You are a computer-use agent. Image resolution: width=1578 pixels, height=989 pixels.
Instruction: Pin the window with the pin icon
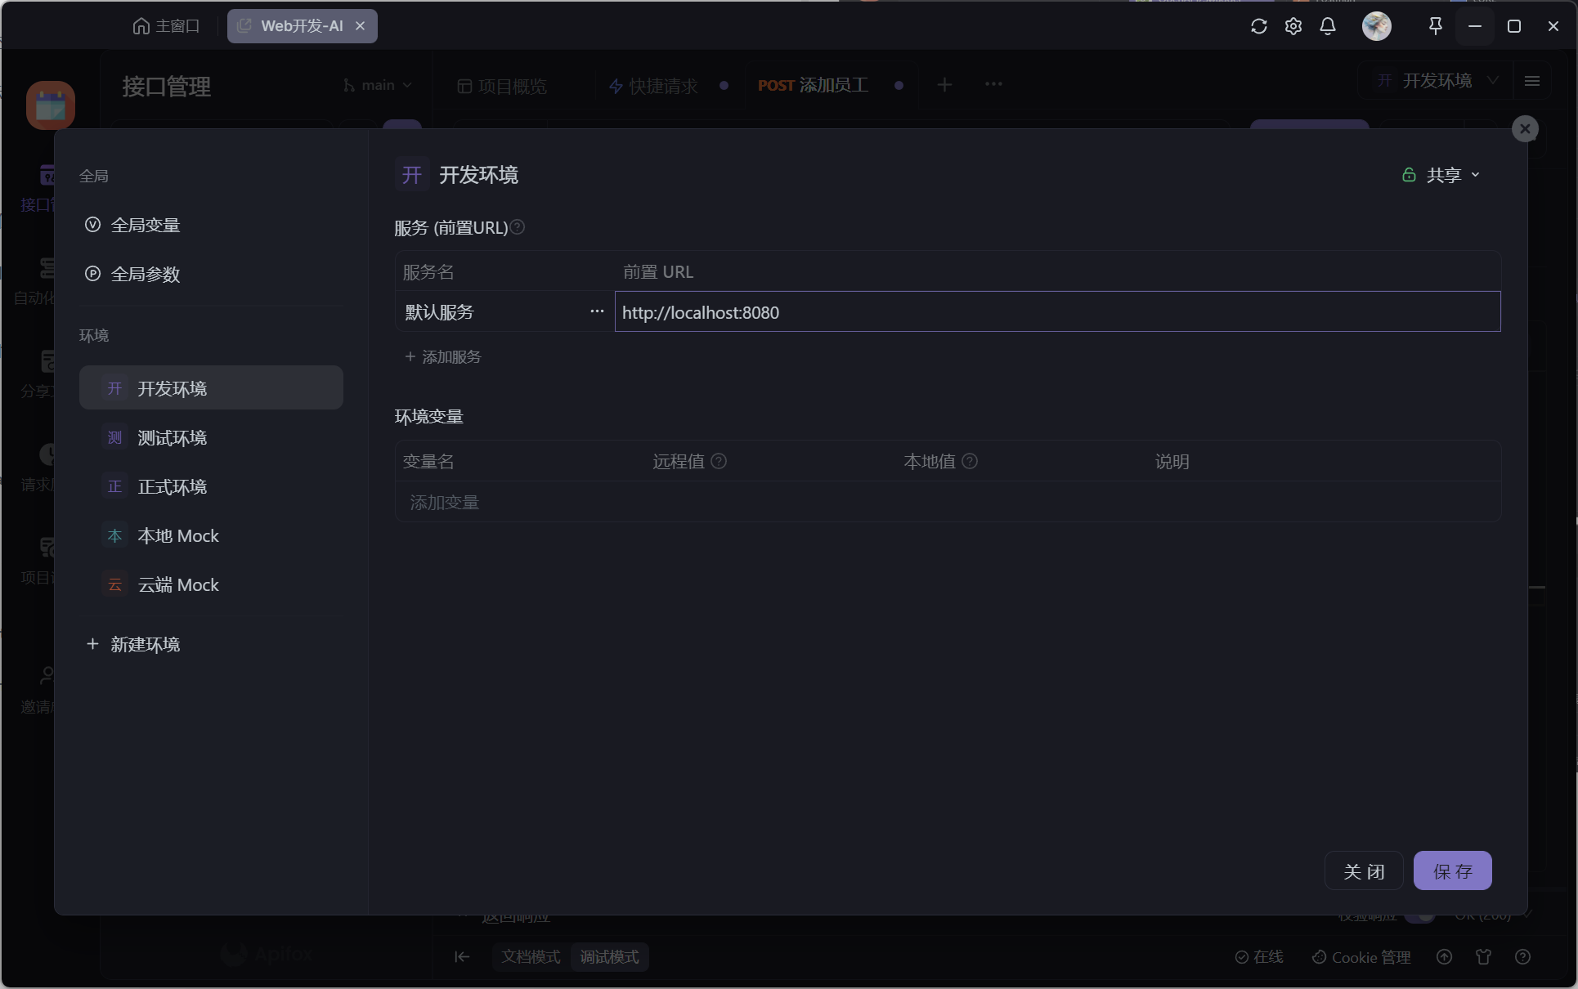tap(1435, 26)
